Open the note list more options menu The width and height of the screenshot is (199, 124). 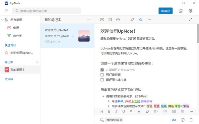point(89,20)
